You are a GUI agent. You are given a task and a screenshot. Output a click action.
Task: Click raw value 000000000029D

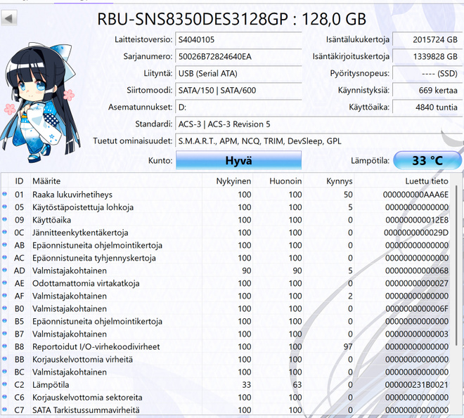(x=416, y=233)
